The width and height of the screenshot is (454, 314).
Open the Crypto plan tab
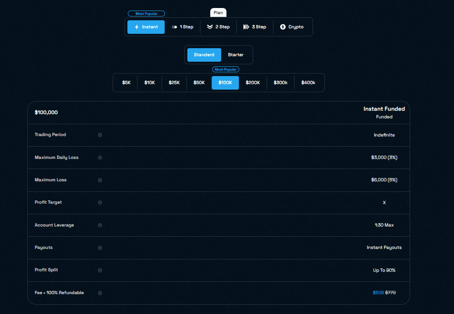click(292, 27)
